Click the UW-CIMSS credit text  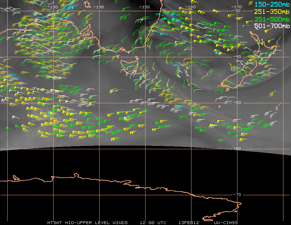pyautogui.click(x=226, y=223)
